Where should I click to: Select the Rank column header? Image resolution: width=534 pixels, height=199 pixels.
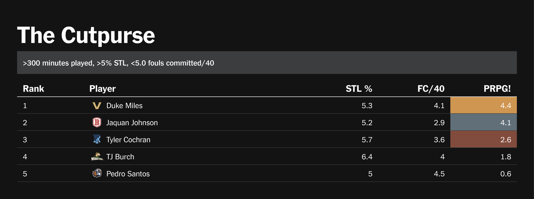(33, 89)
